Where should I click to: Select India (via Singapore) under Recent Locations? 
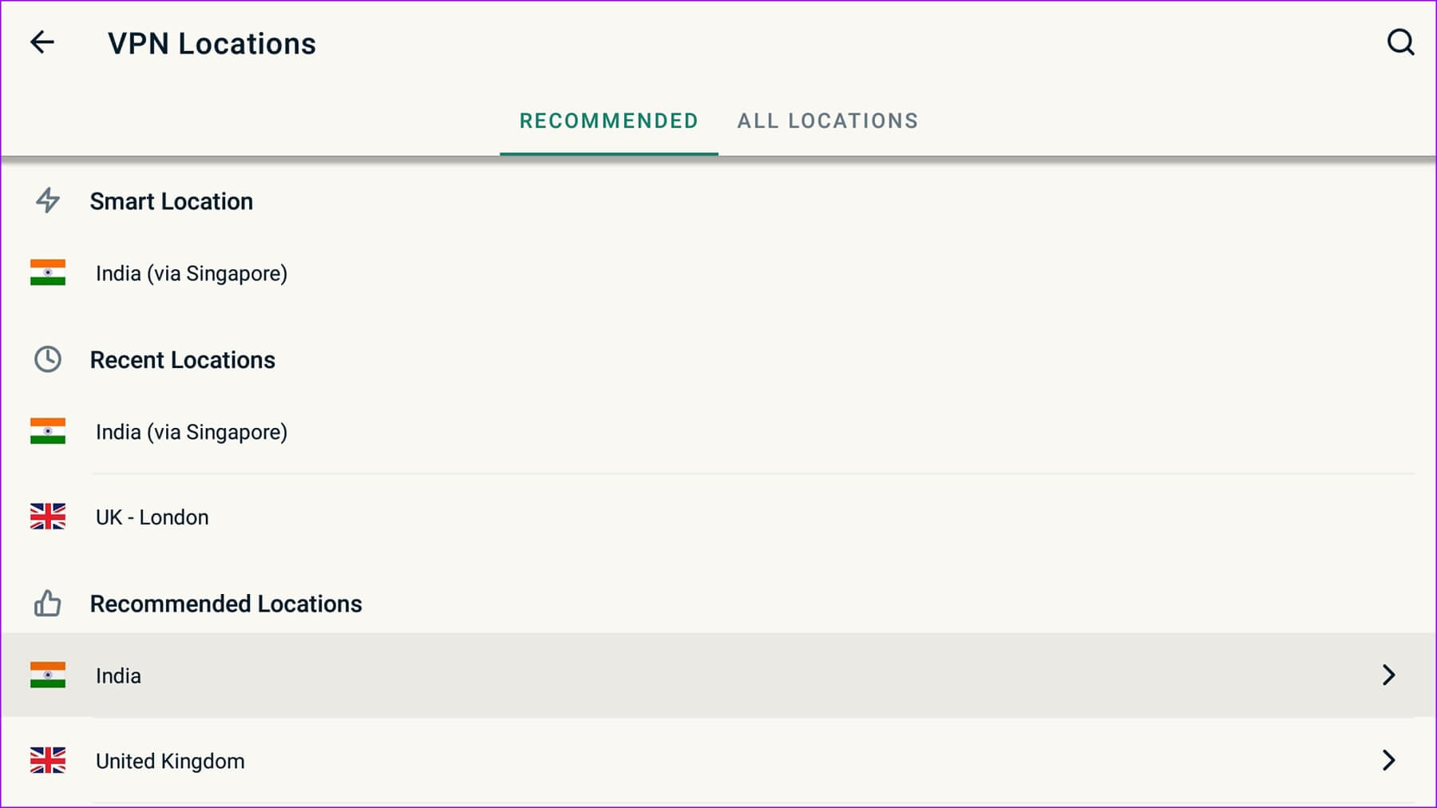718,432
